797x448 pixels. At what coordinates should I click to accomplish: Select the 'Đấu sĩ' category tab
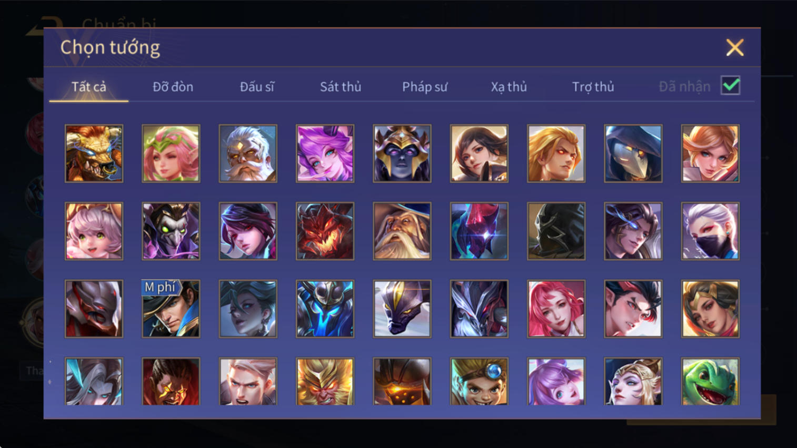click(x=257, y=87)
